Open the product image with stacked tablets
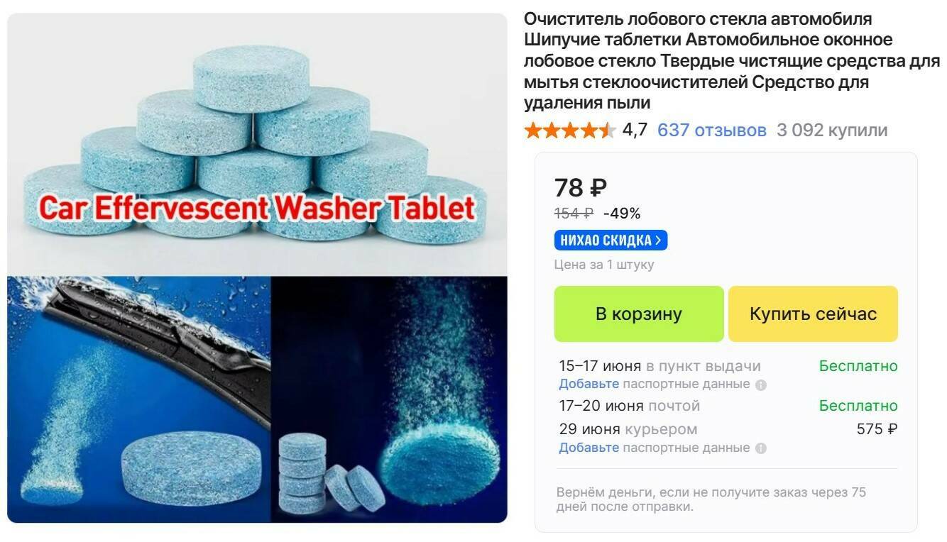 point(257,144)
